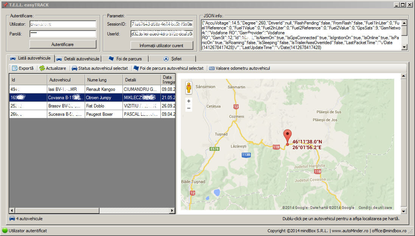This screenshot has width=415, height=236.
Task: Click the 46°11'38.0"N coordinates label
Action: 307,142
